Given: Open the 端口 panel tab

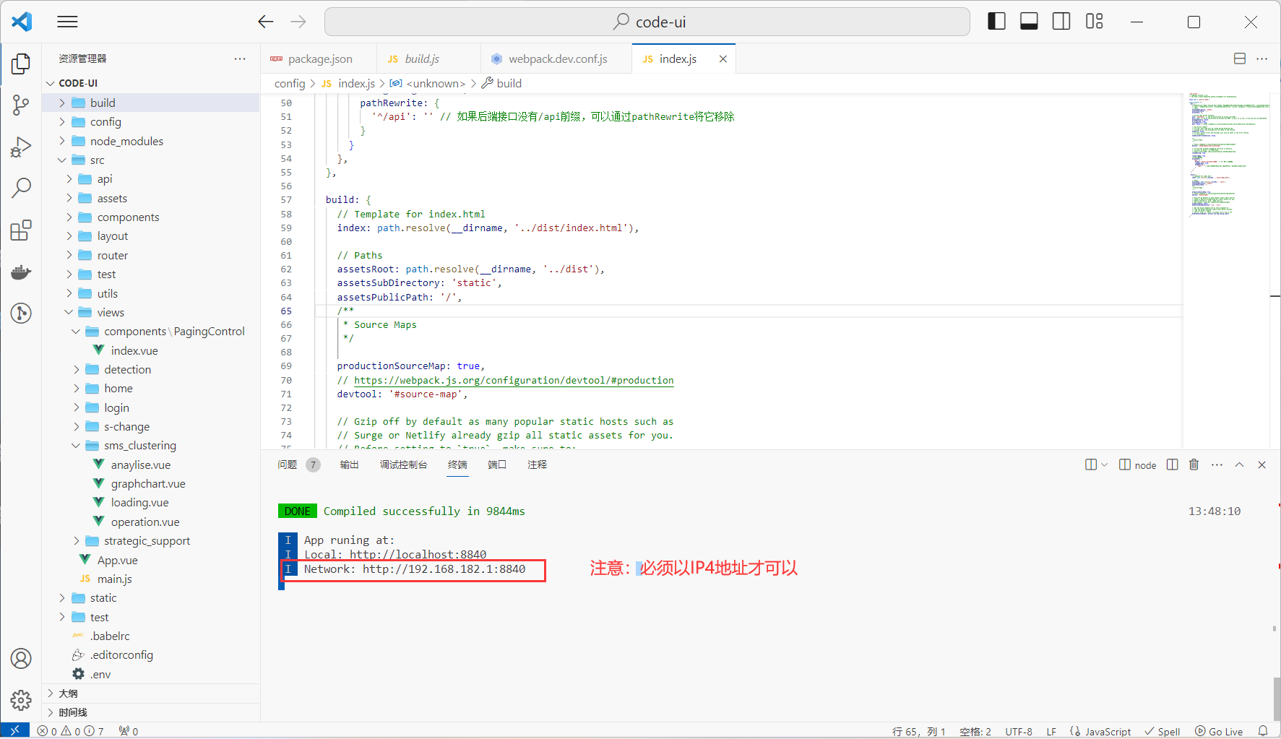Looking at the screenshot, I should [x=497, y=464].
